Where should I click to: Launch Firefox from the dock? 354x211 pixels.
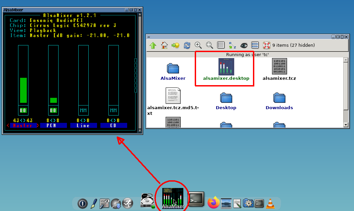(213, 202)
